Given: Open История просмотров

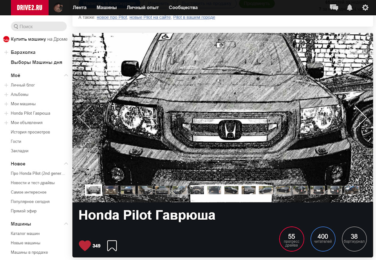Looking at the screenshot, I should coord(30,132).
